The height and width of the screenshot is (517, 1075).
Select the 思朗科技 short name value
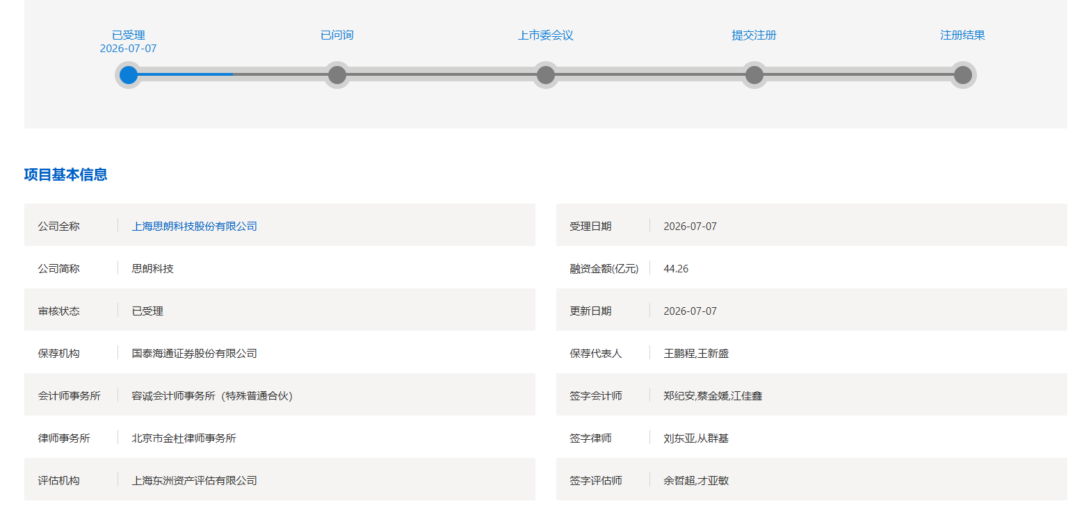(x=153, y=269)
